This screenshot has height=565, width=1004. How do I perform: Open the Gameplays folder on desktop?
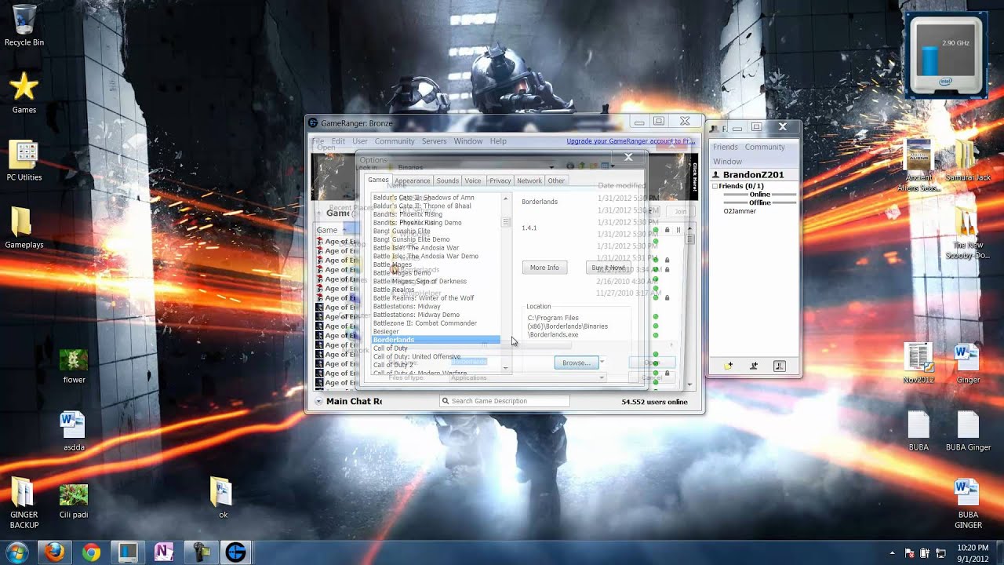click(24, 228)
